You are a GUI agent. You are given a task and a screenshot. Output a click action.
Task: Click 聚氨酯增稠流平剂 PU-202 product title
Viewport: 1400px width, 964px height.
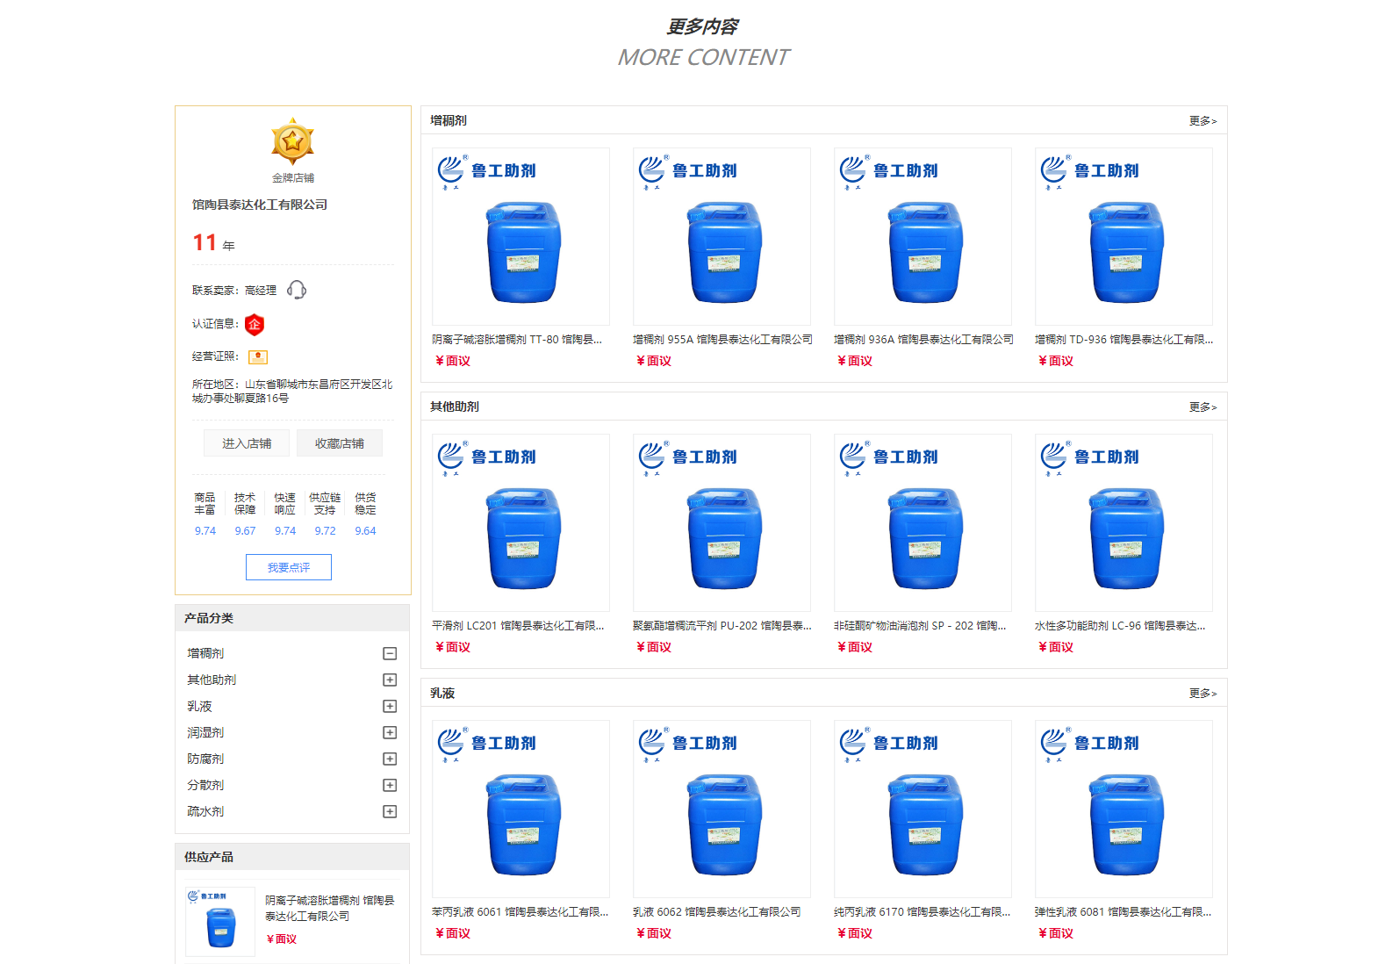(x=722, y=625)
